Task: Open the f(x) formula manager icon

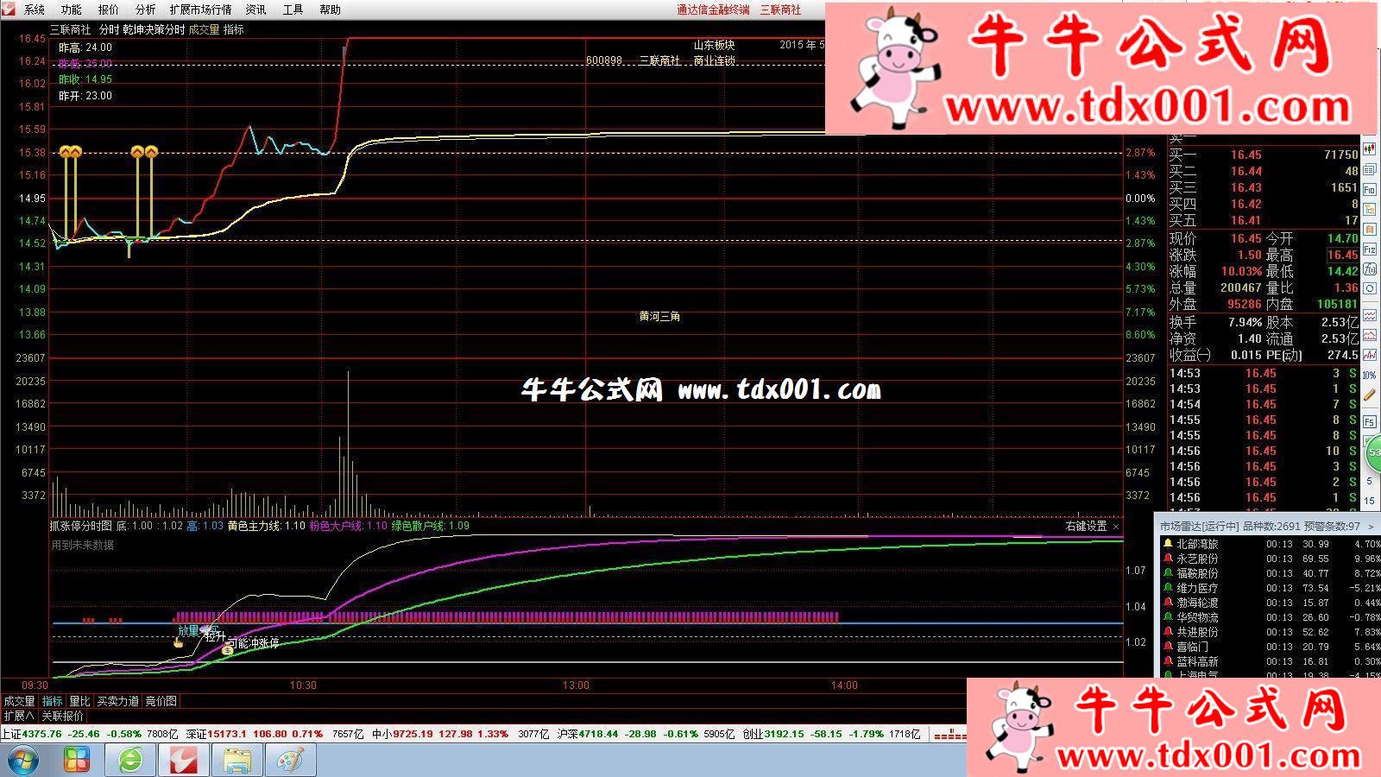Action: click(x=1369, y=268)
